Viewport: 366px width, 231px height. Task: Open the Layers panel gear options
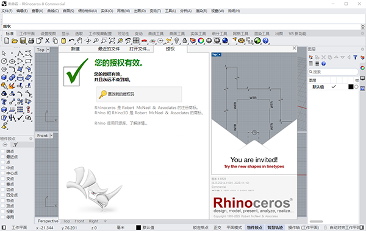click(x=362, y=49)
